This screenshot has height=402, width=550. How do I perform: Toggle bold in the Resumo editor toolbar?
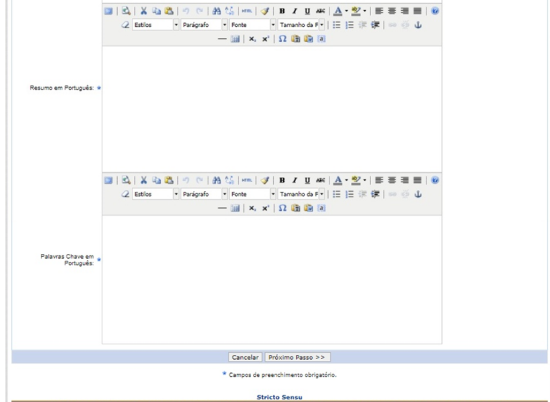click(282, 11)
